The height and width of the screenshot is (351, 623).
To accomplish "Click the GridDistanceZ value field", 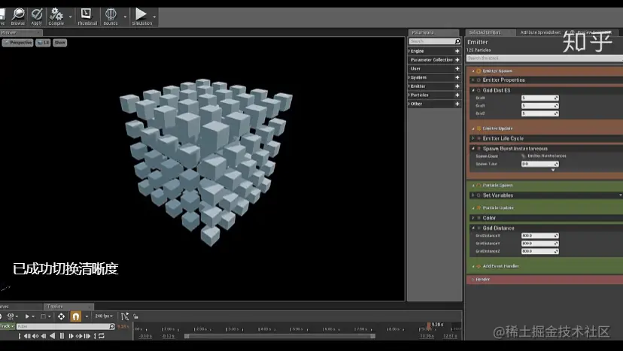I will 540,251.
